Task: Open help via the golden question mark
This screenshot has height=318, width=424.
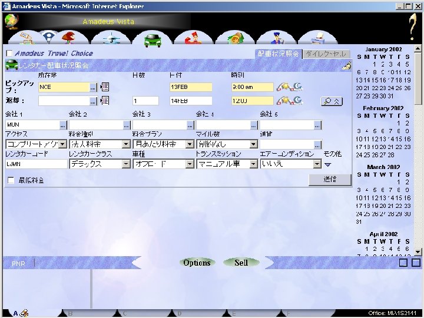Action: tap(413, 26)
